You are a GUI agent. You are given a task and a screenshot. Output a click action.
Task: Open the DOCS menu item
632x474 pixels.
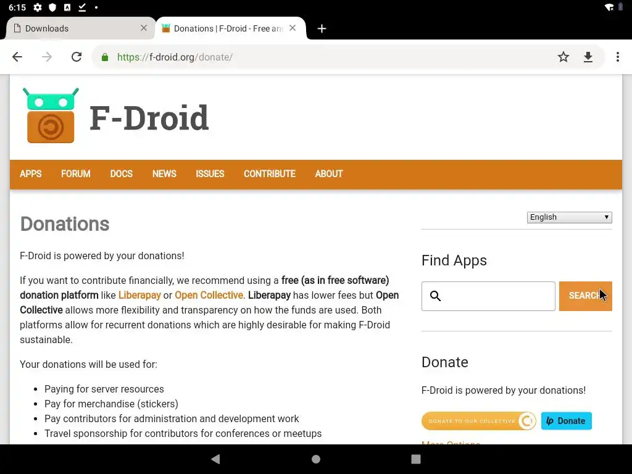pyautogui.click(x=122, y=173)
